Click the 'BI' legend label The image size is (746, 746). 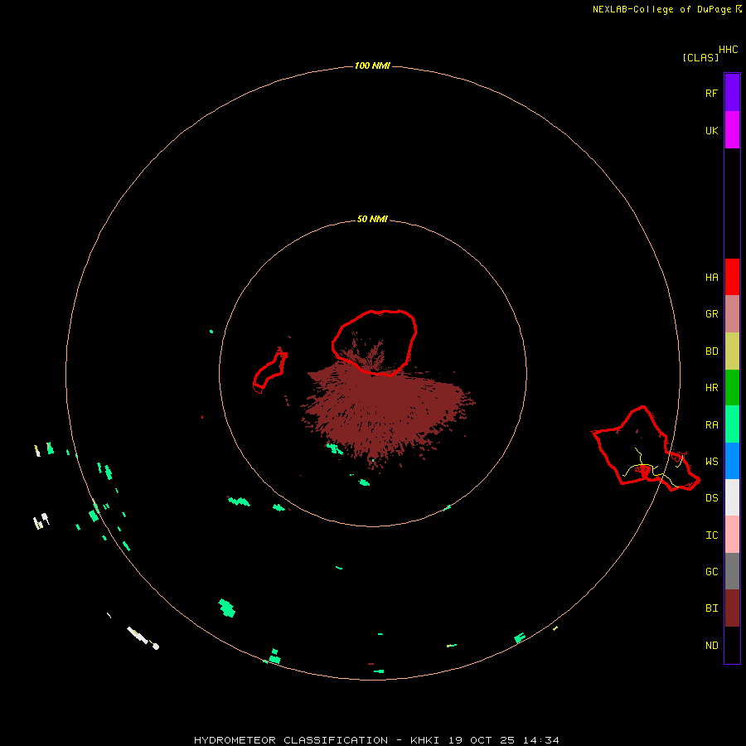[711, 608]
